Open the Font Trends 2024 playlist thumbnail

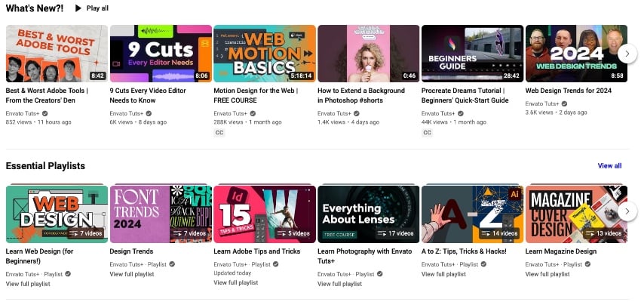(161, 214)
